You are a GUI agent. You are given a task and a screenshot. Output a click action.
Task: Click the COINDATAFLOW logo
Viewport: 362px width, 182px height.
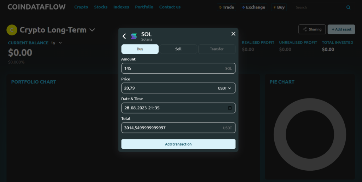36,7
